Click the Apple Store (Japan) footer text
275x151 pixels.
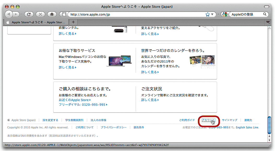(23, 120)
